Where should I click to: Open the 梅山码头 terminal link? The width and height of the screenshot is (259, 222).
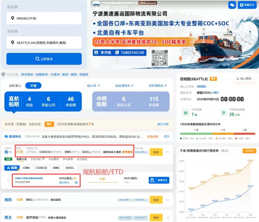pyautogui.click(x=64, y=182)
